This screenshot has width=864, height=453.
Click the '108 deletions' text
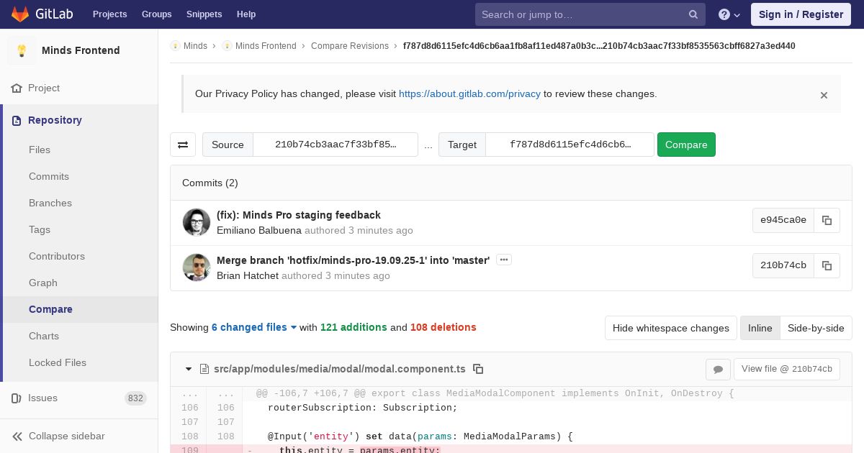(444, 327)
